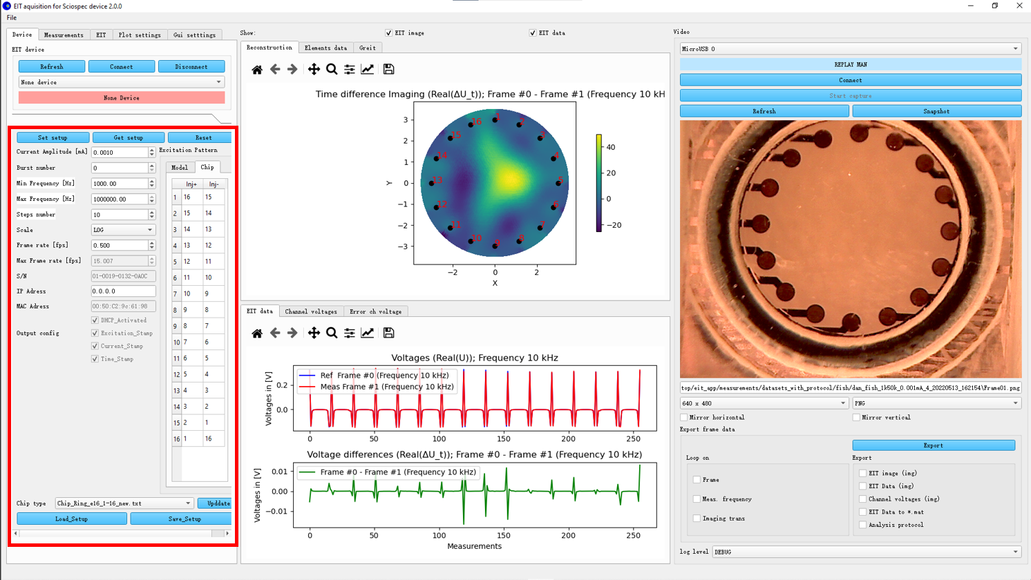Activate pan tool in EIT data toolbar
Image resolution: width=1031 pixels, height=580 pixels.
[314, 333]
